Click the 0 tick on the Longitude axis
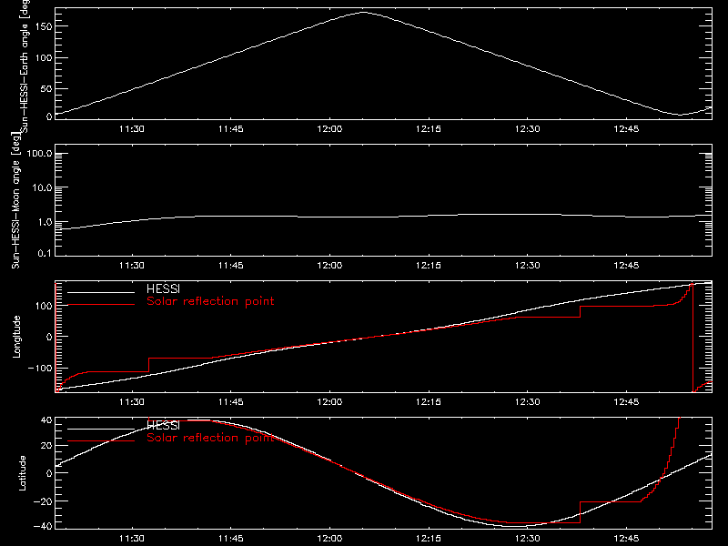Image resolution: width=728 pixels, height=546 pixels. coord(49,337)
